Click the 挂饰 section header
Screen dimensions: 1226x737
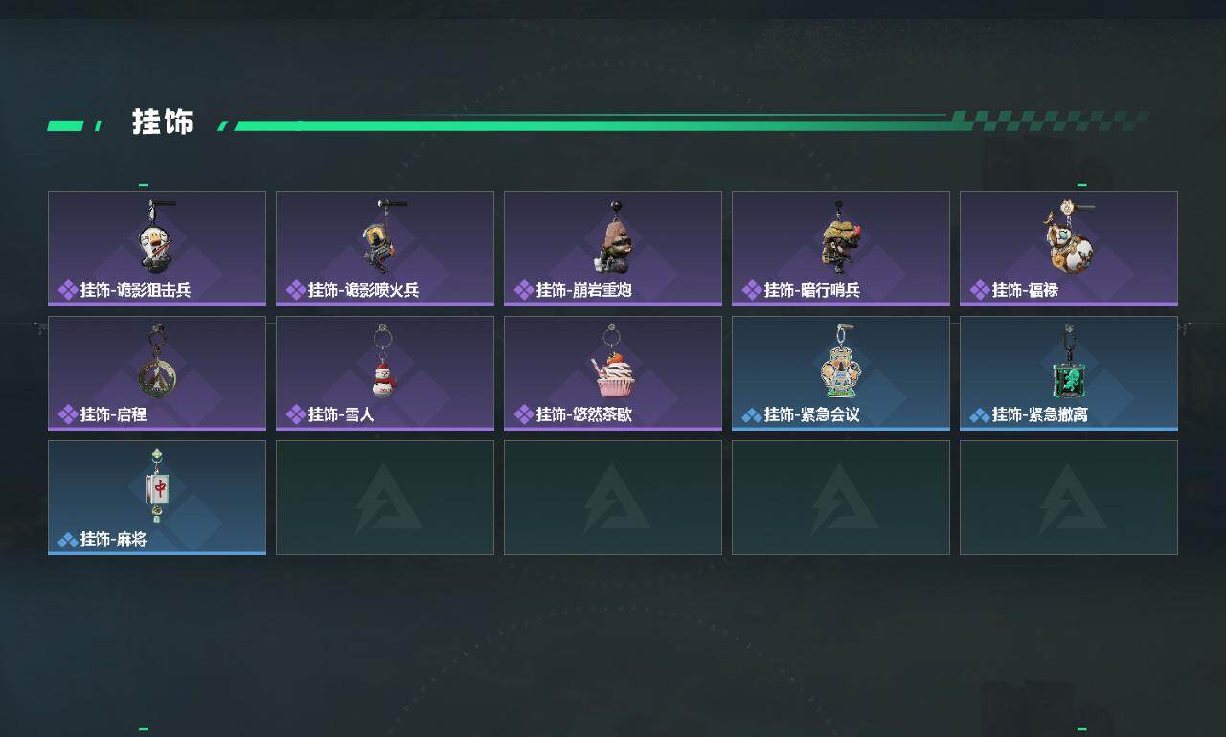(163, 123)
